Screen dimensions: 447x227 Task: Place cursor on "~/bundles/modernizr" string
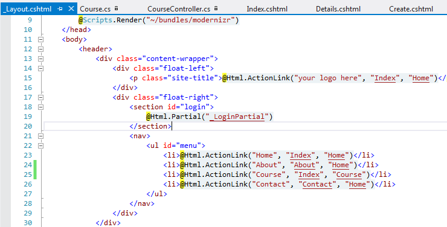tap(190, 20)
